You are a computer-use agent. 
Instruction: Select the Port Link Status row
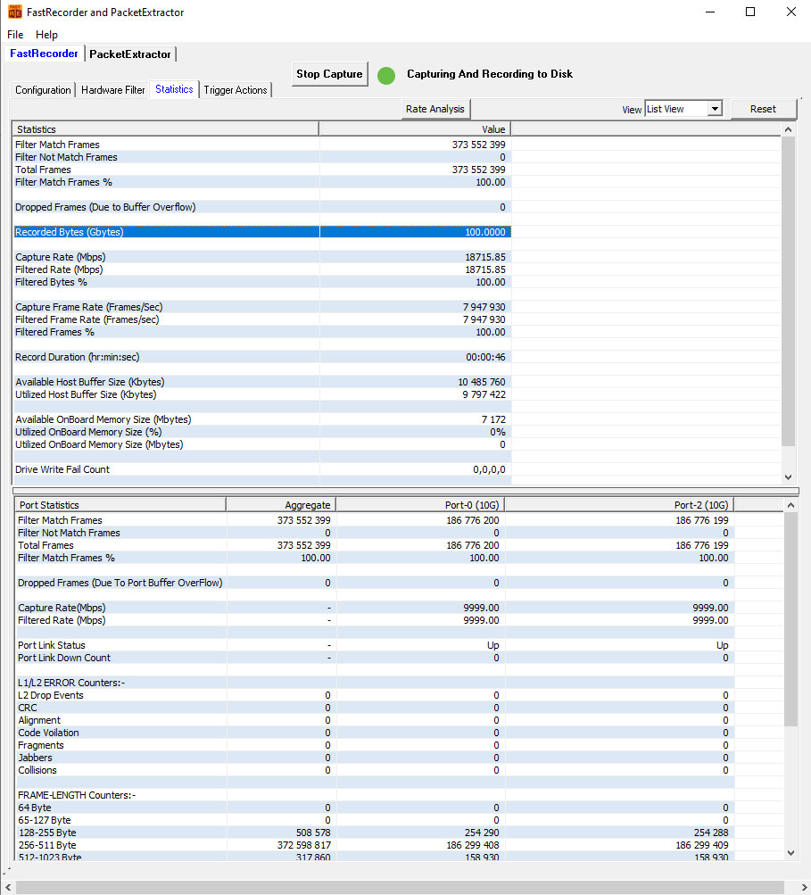coord(375,645)
